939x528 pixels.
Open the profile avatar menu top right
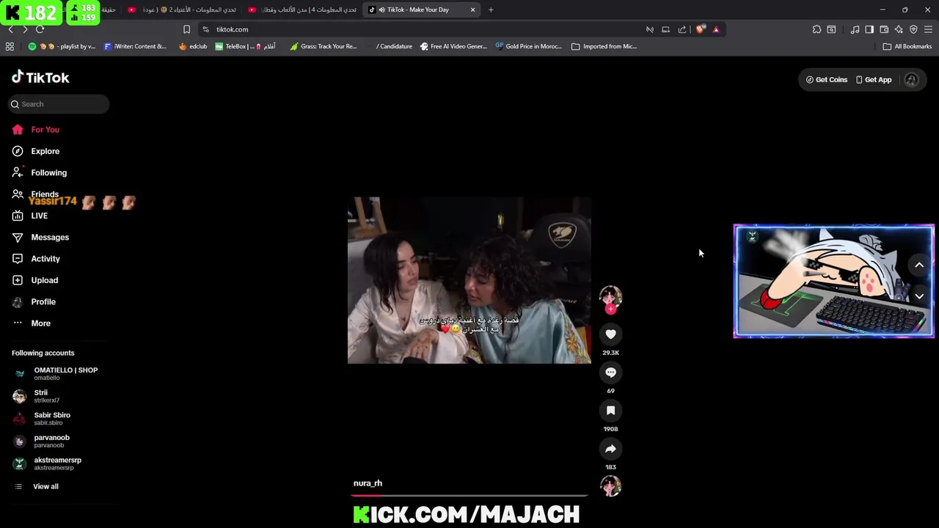coord(911,80)
